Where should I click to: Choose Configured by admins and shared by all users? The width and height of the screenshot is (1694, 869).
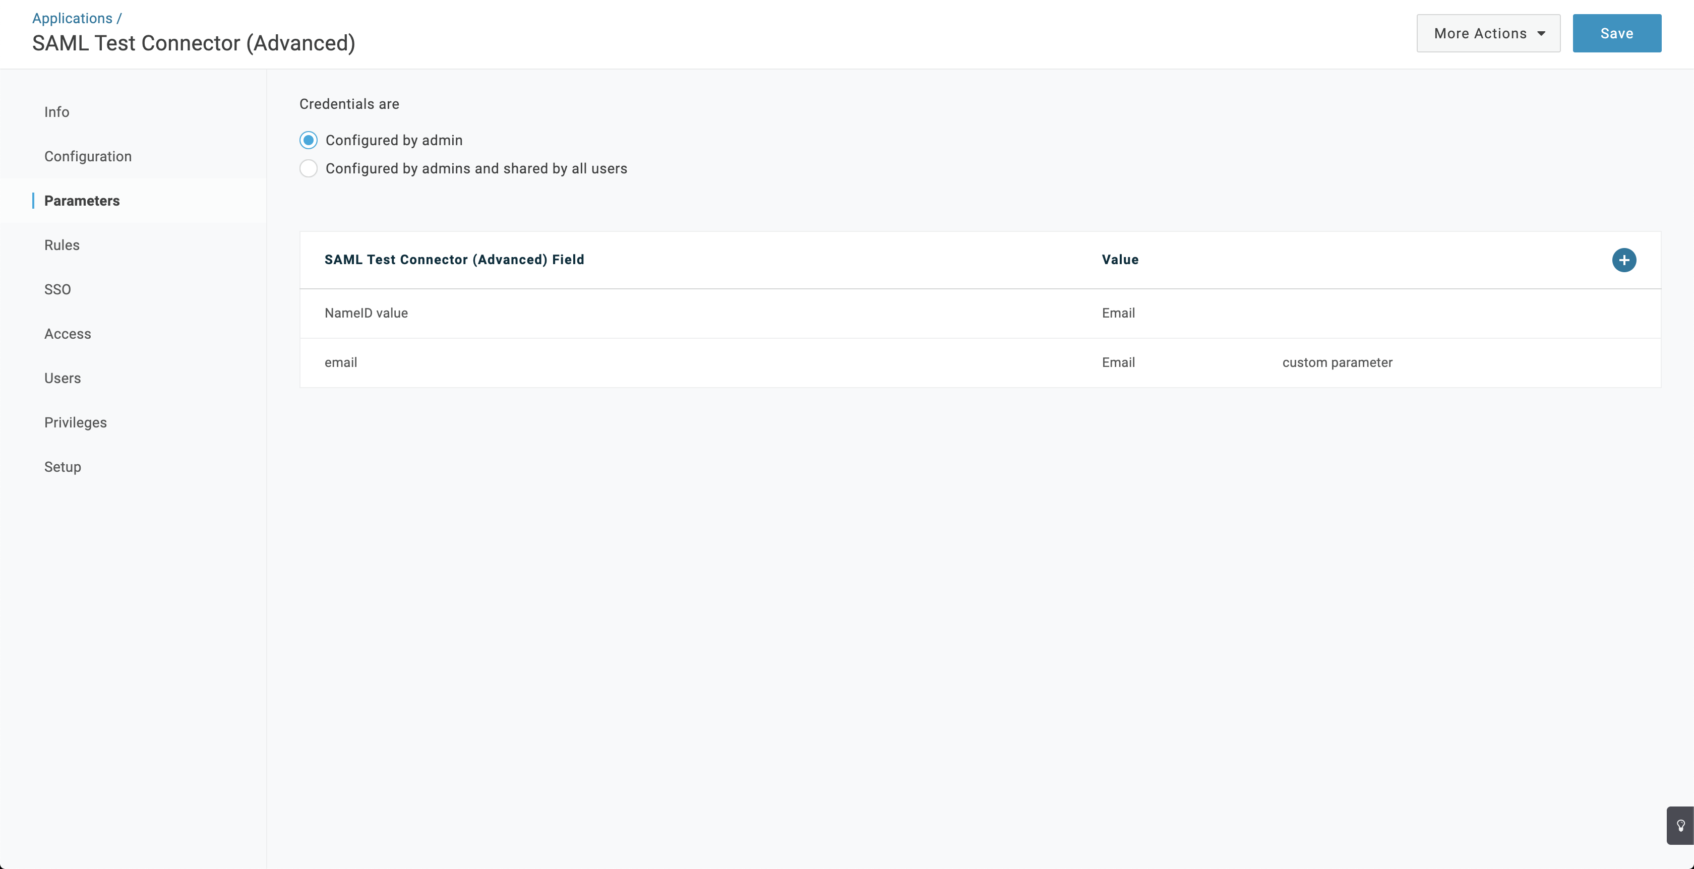(x=309, y=168)
